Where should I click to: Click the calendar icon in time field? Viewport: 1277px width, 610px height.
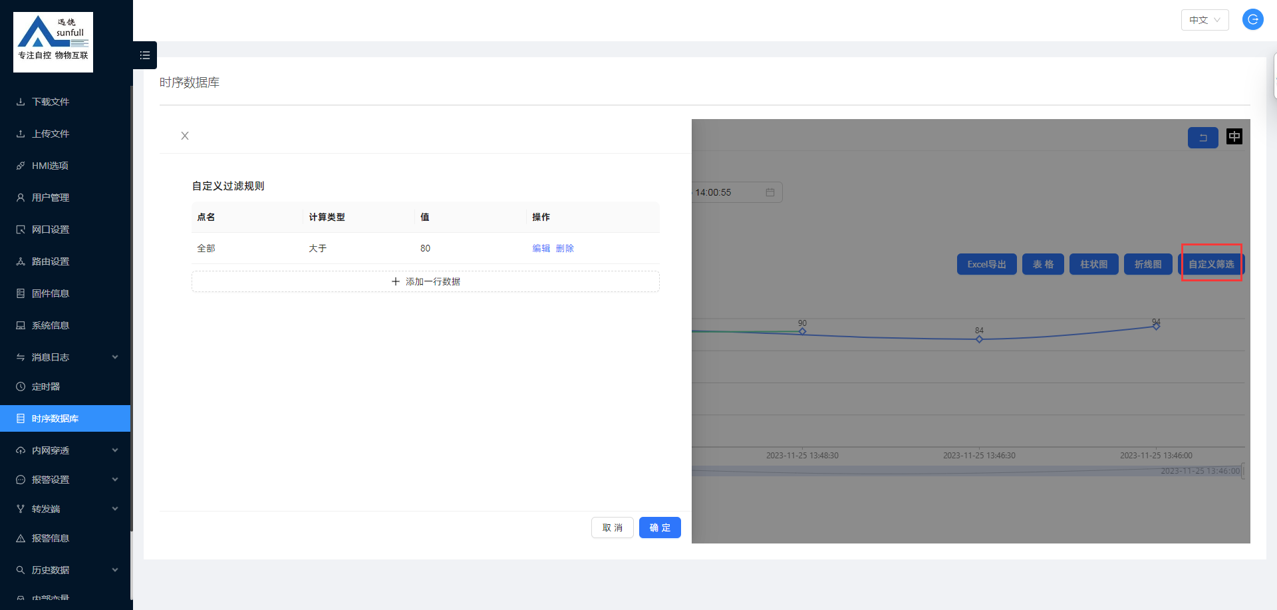click(x=770, y=192)
